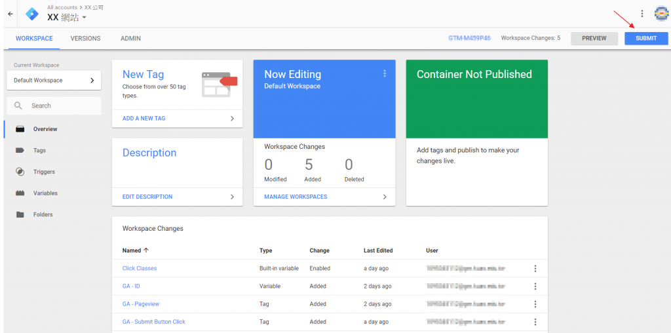Click the Triggers sidebar icon
671x333 pixels.
coord(20,172)
